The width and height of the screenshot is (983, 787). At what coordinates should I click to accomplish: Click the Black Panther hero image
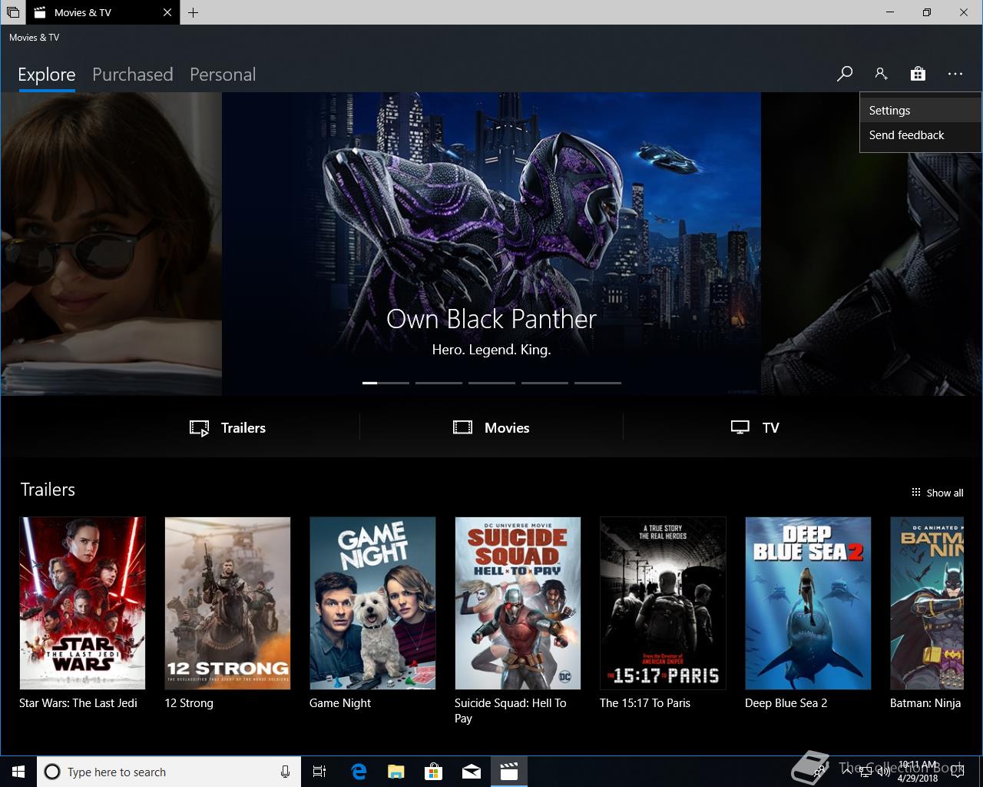tap(491, 244)
